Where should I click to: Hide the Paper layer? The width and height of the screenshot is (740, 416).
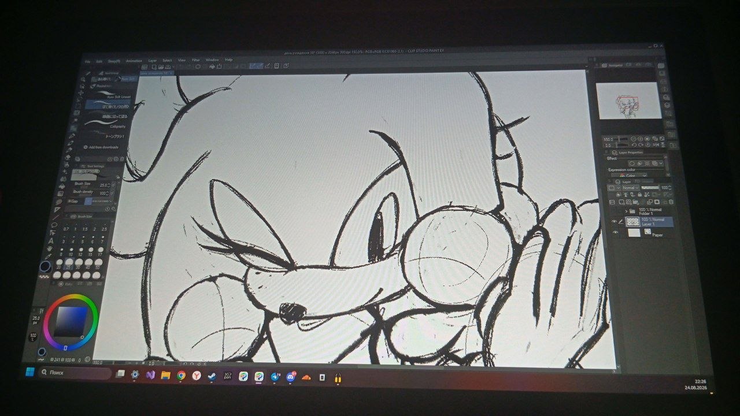tap(615, 232)
